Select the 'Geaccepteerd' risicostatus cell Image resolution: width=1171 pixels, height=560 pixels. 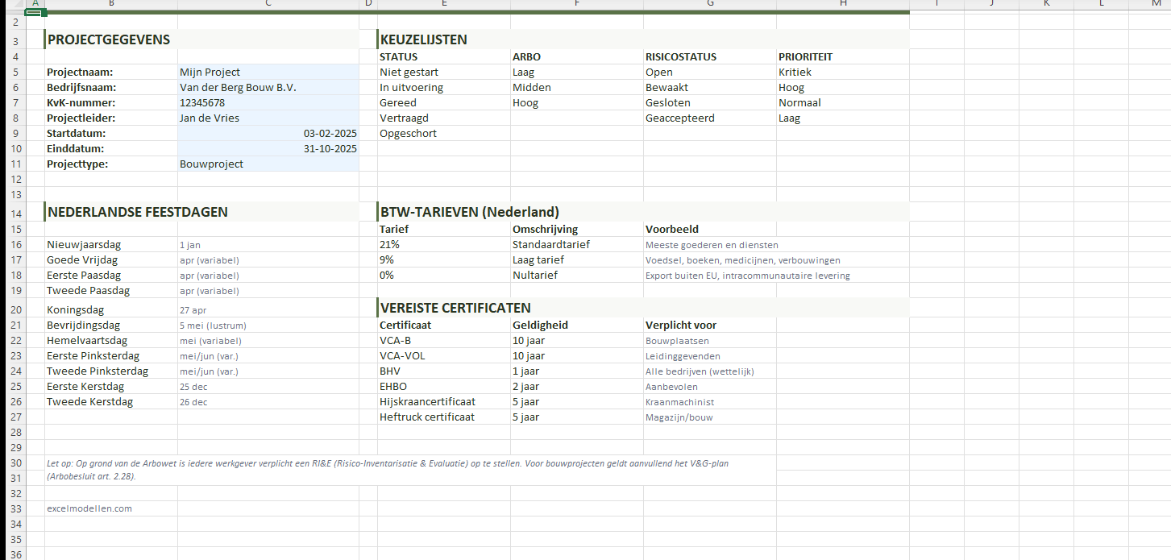[679, 118]
